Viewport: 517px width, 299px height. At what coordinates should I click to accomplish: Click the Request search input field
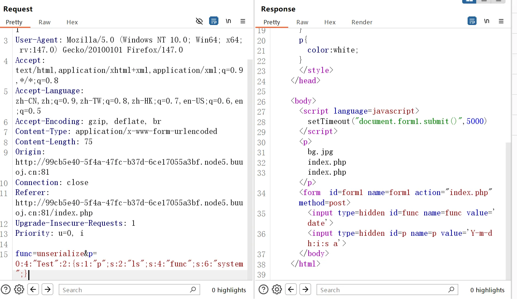point(125,290)
